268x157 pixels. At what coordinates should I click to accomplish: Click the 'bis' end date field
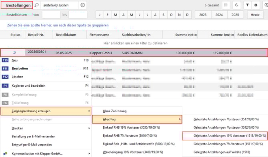click(x=78, y=15)
